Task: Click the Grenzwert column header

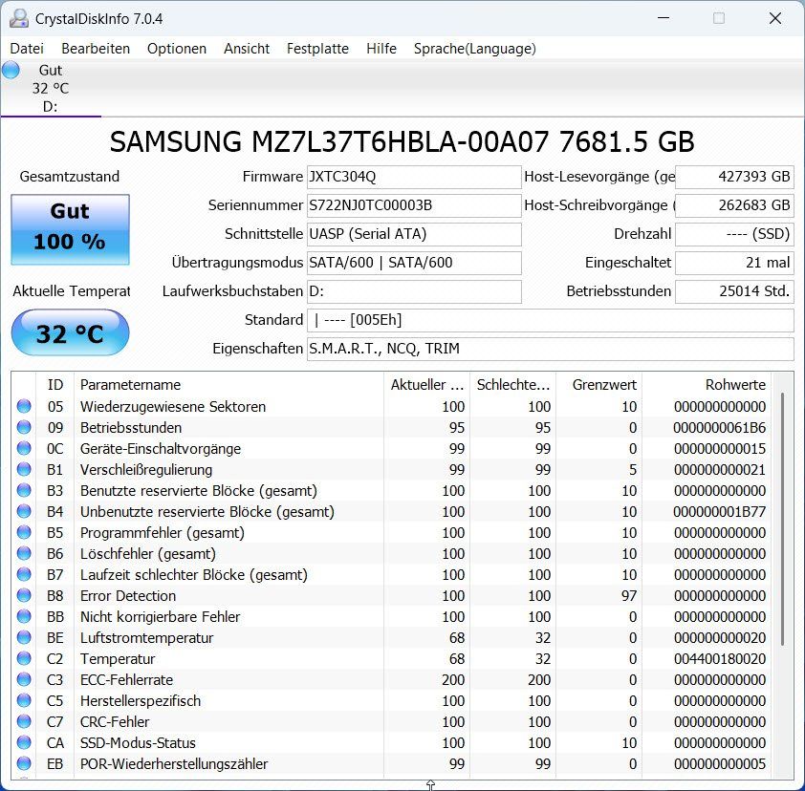Action: coord(598,385)
